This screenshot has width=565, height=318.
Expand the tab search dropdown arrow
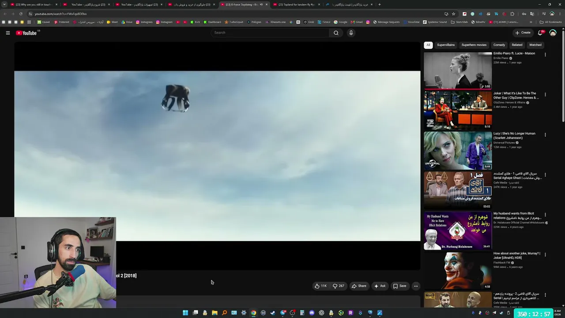click(4, 4)
